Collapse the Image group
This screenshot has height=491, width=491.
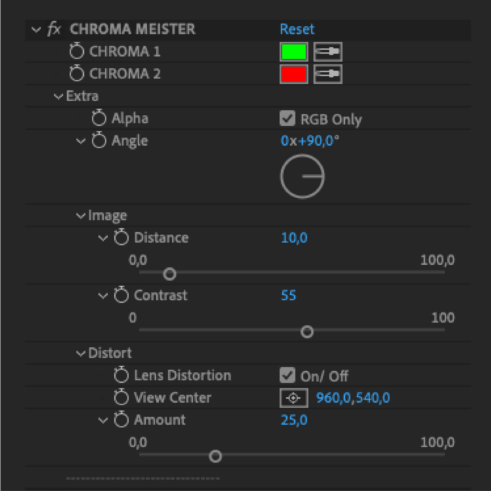(81, 216)
